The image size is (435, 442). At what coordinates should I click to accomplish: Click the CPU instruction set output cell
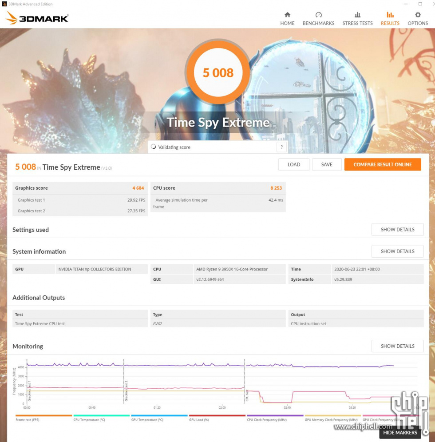point(356,323)
